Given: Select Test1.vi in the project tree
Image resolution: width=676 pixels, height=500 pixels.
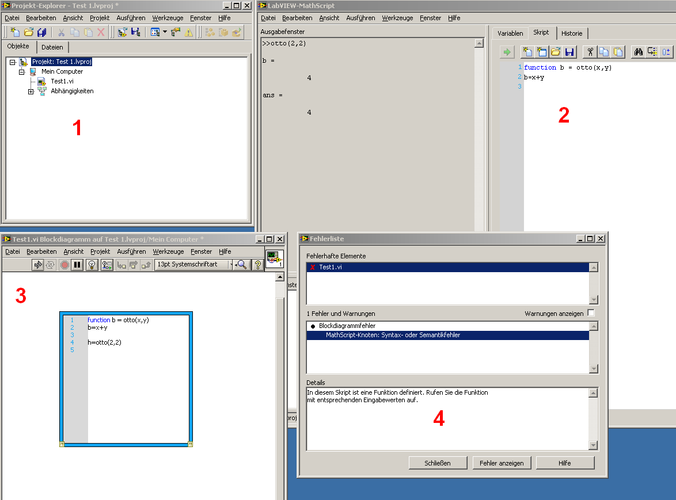Looking at the screenshot, I should coord(62,81).
